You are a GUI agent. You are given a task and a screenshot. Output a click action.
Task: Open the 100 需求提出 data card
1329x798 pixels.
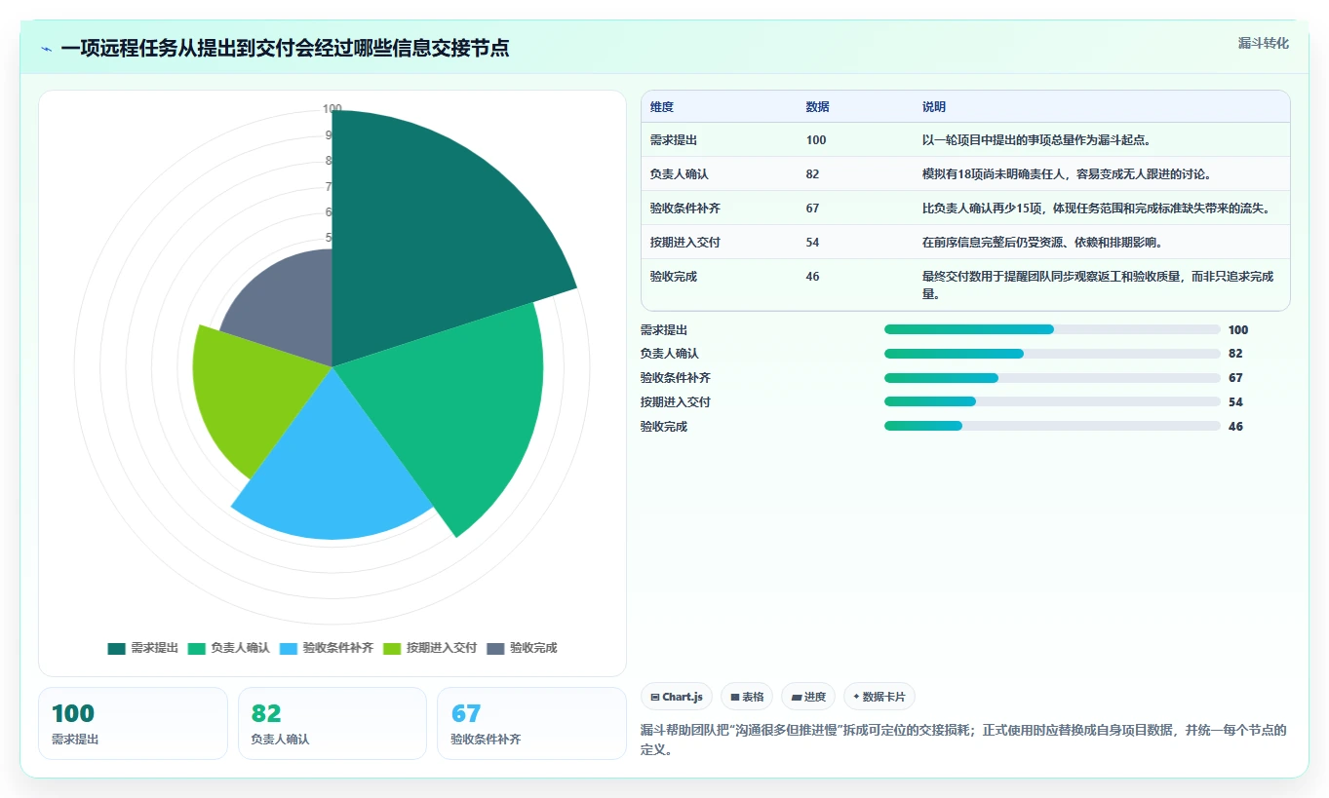point(133,724)
